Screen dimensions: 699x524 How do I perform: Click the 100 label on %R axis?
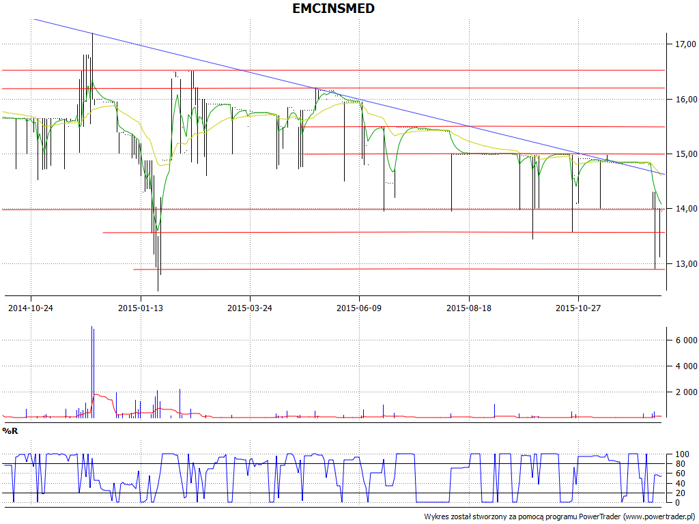pyautogui.click(x=683, y=454)
